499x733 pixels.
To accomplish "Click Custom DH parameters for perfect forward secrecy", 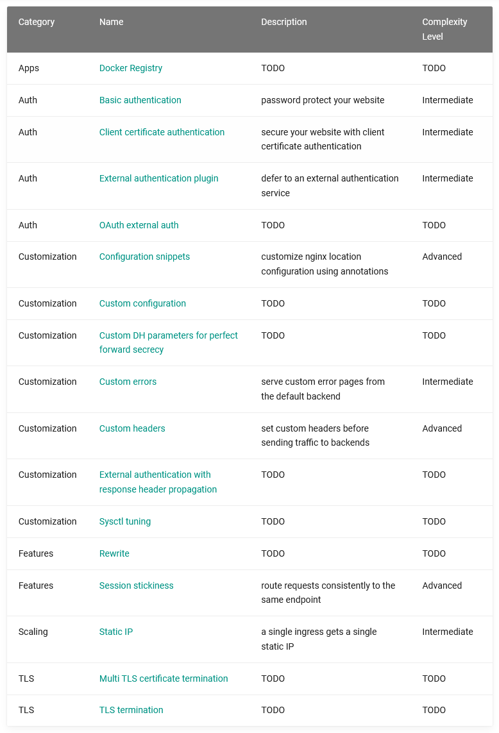I will [168, 335].
